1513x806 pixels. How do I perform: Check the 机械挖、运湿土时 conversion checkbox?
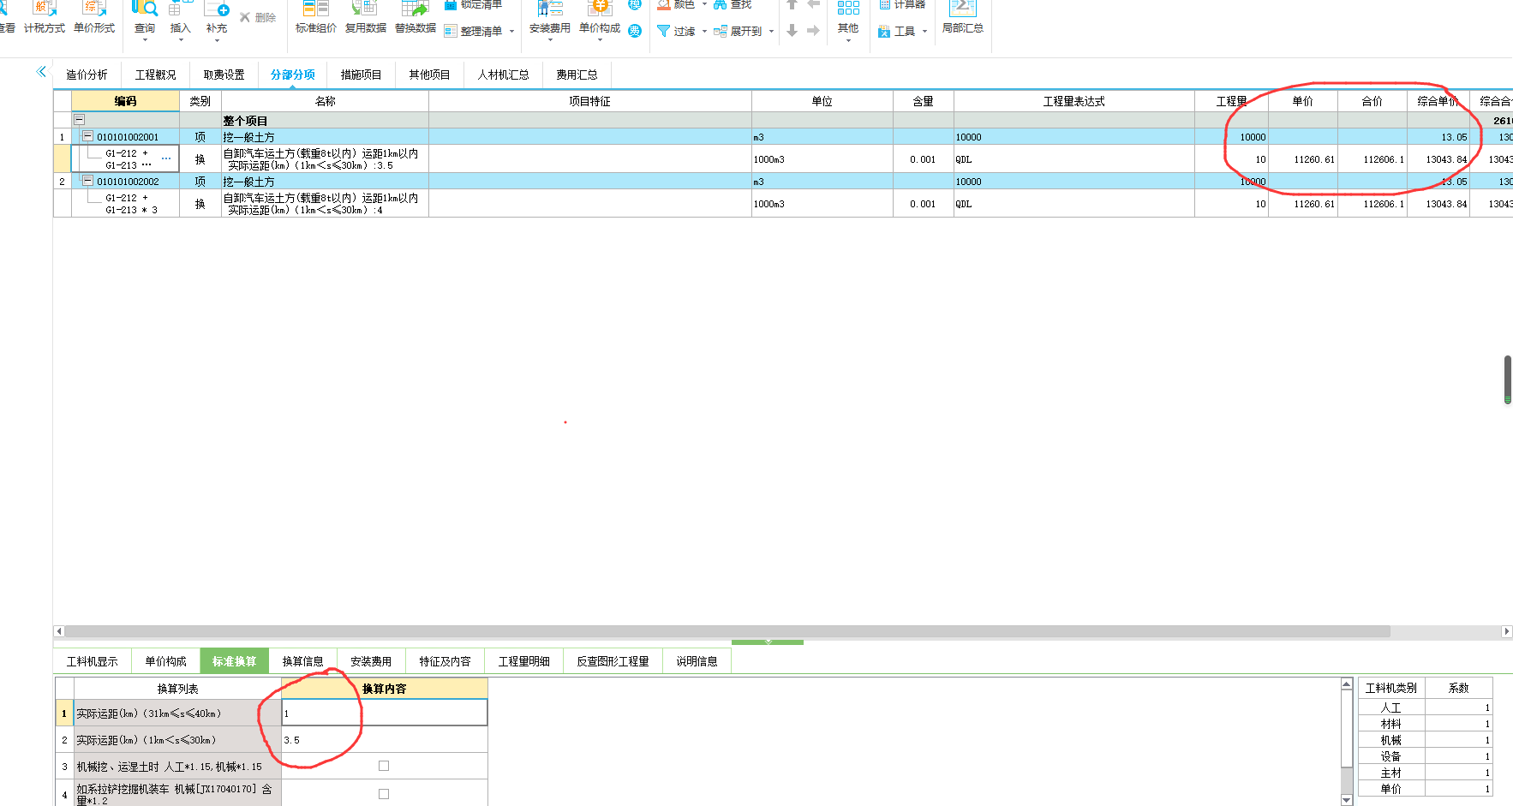point(384,766)
